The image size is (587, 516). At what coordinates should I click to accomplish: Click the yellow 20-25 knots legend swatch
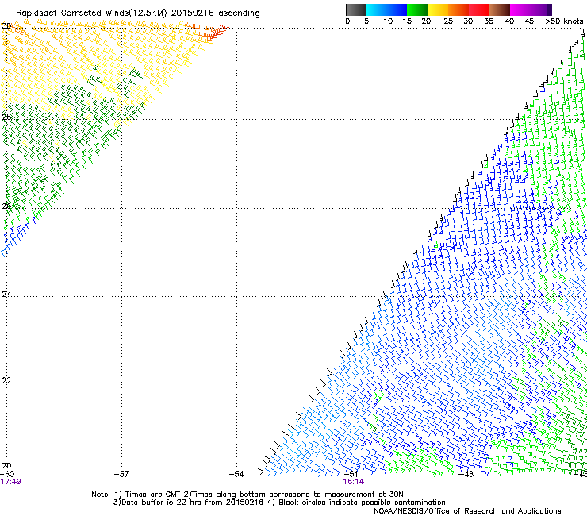click(x=438, y=10)
